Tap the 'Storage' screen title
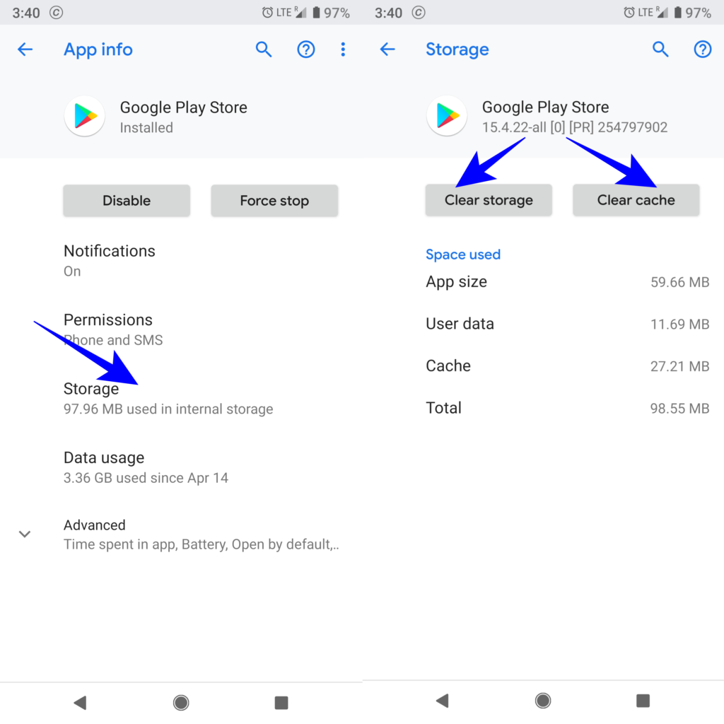 pyautogui.click(x=457, y=49)
